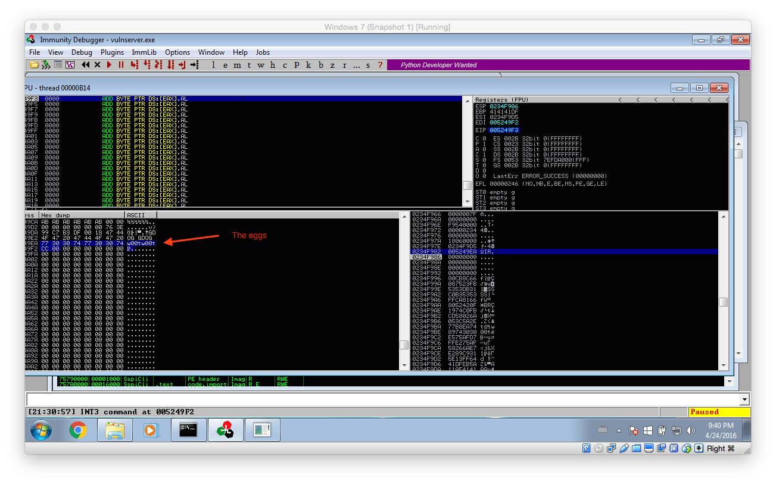Open the View menu
Image resolution: width=776 pixels, height=484 pixels.
click(55, 52)
